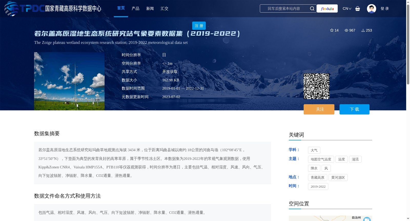
Task: Click the 地面空气温度 keyword tag
Action: [321, 159]
